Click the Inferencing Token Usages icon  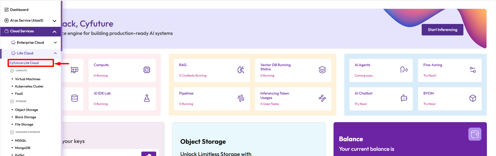point(322,98)
